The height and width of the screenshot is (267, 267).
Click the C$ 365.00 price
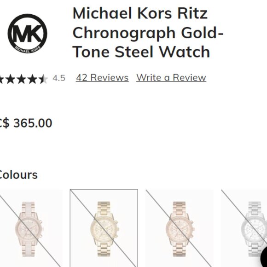(25, 123)
